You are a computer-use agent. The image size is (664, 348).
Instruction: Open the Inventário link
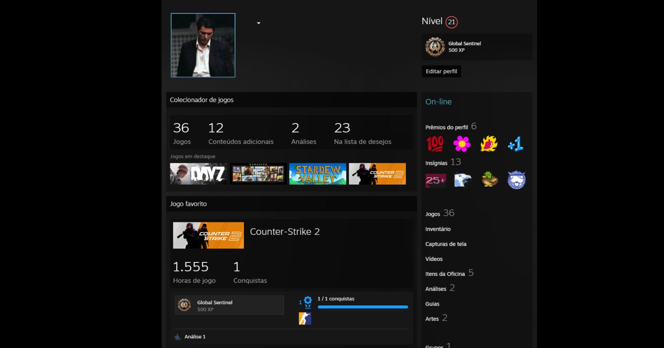coord(438,229)
